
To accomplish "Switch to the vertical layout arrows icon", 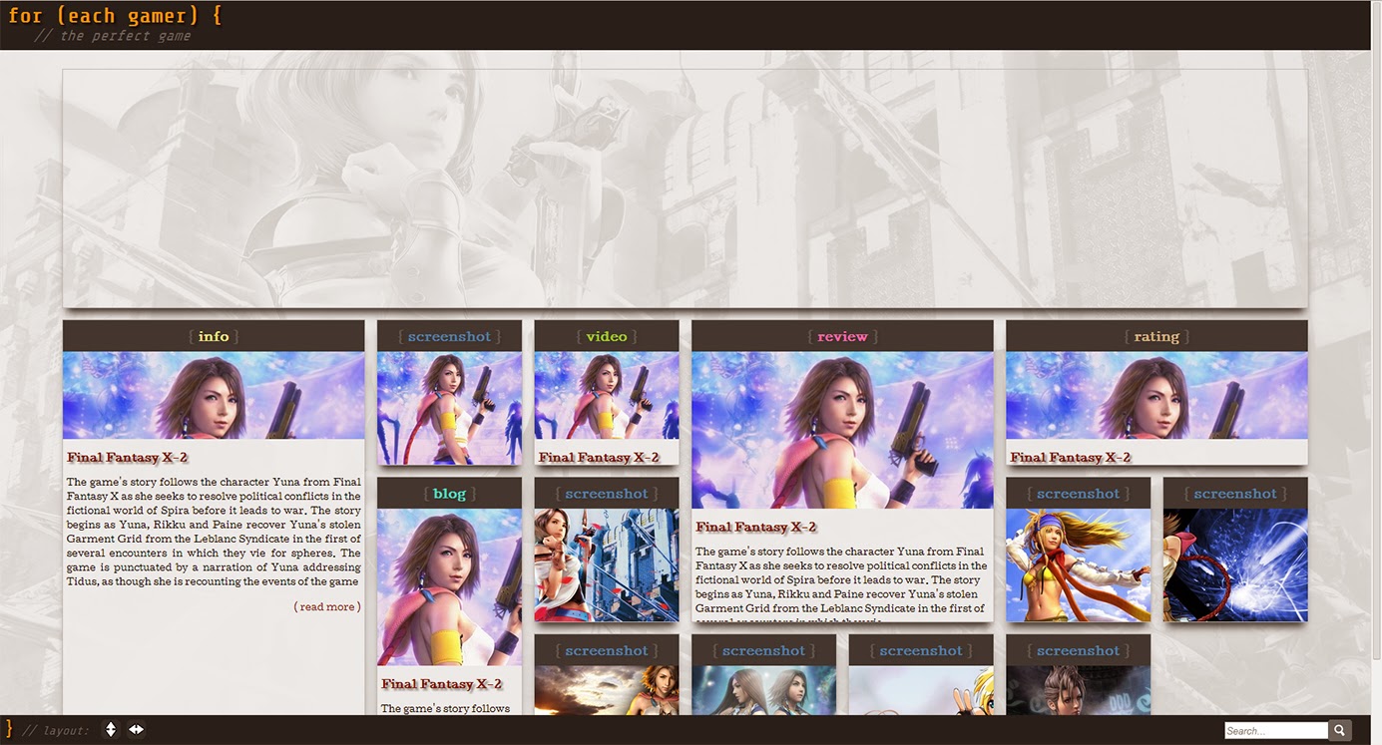I will (111, 730).
